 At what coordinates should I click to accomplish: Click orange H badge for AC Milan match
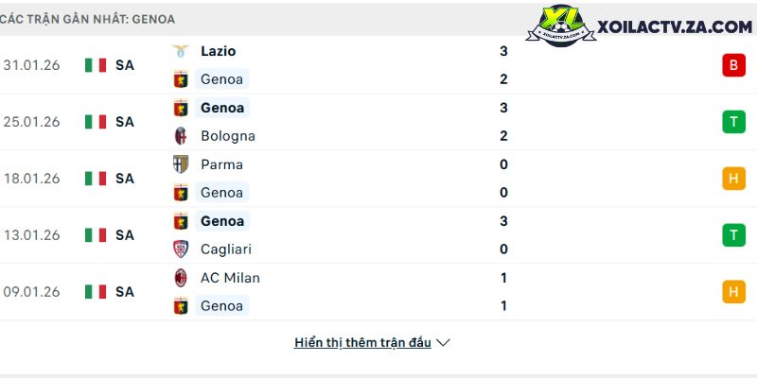tap(732, 292)
